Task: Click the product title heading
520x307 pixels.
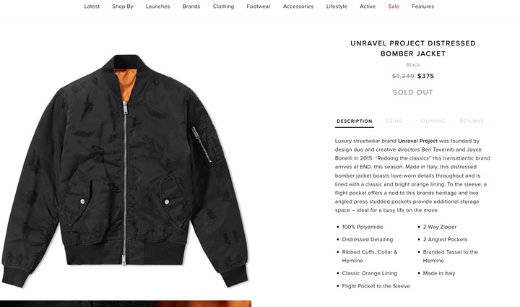Action: (x=413, y=48)
